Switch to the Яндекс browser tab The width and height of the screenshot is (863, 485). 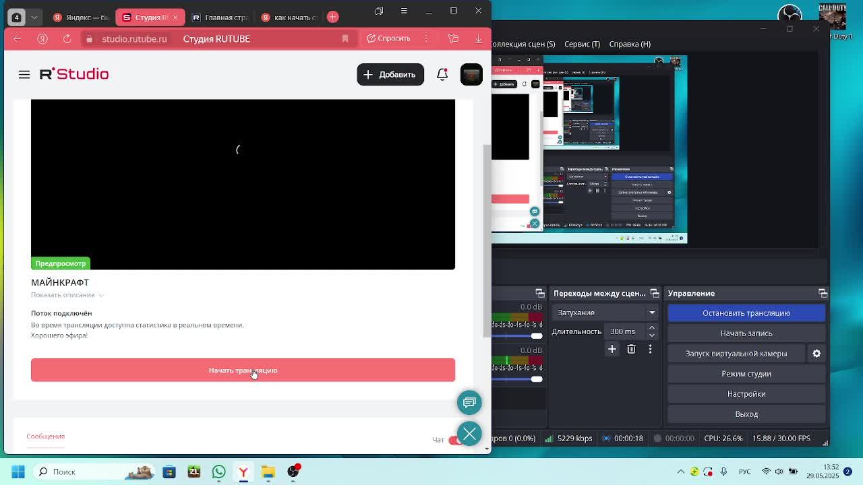coord(81,17)
